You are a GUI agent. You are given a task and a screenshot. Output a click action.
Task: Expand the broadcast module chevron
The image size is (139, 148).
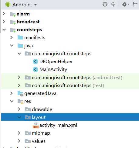[x=4, y=22]
